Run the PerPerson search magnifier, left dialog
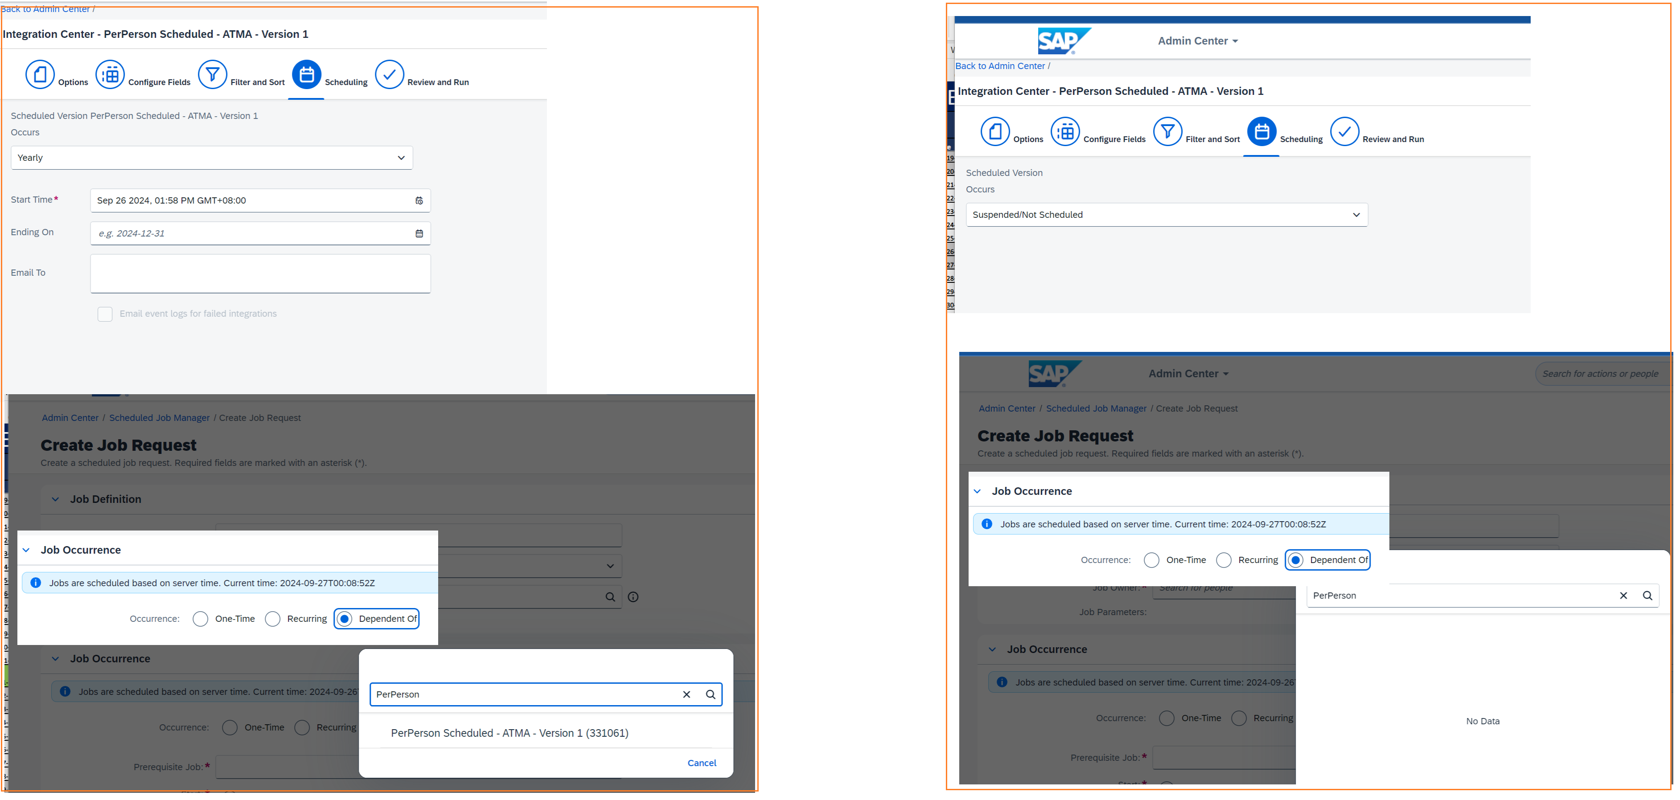 [711, 694]
